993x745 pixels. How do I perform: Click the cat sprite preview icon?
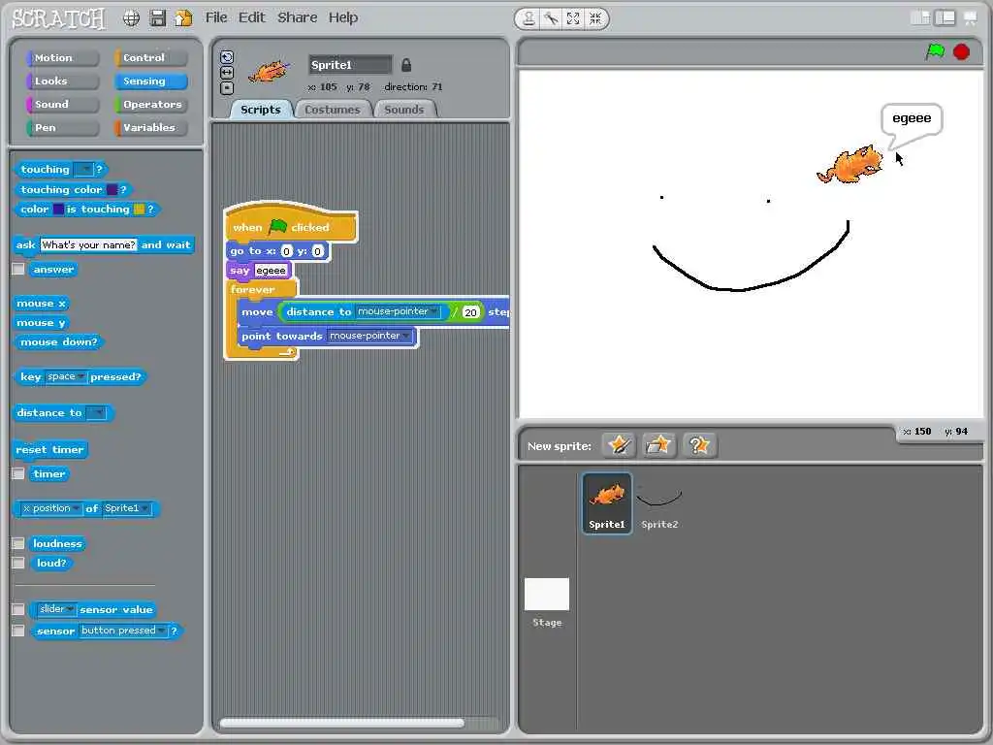coord(270,72)
